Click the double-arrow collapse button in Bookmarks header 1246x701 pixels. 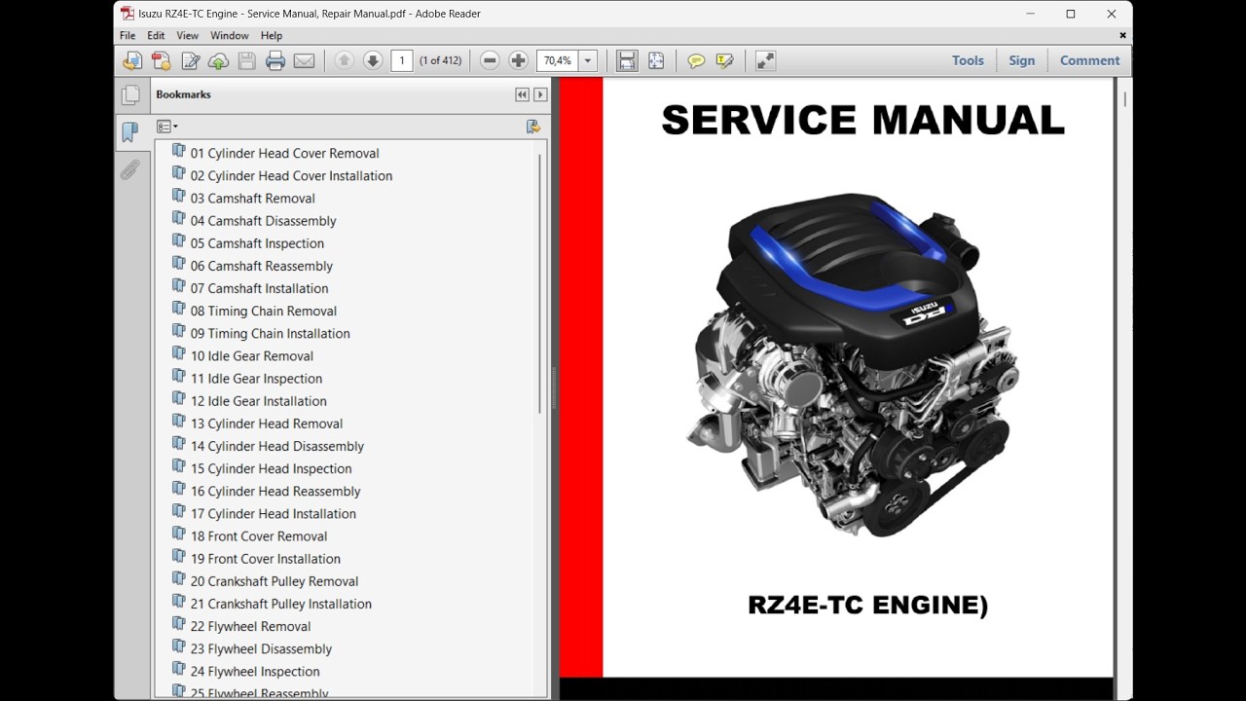tap(523, 94)
